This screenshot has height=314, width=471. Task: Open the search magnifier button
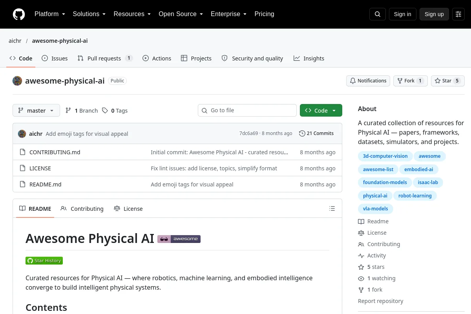point(378,14)
